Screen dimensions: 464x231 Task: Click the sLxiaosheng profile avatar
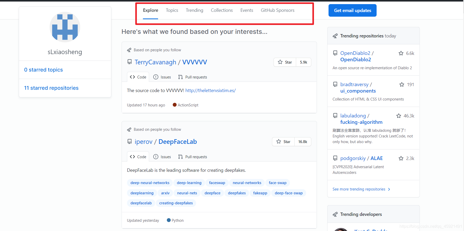(x=65, y=27)
